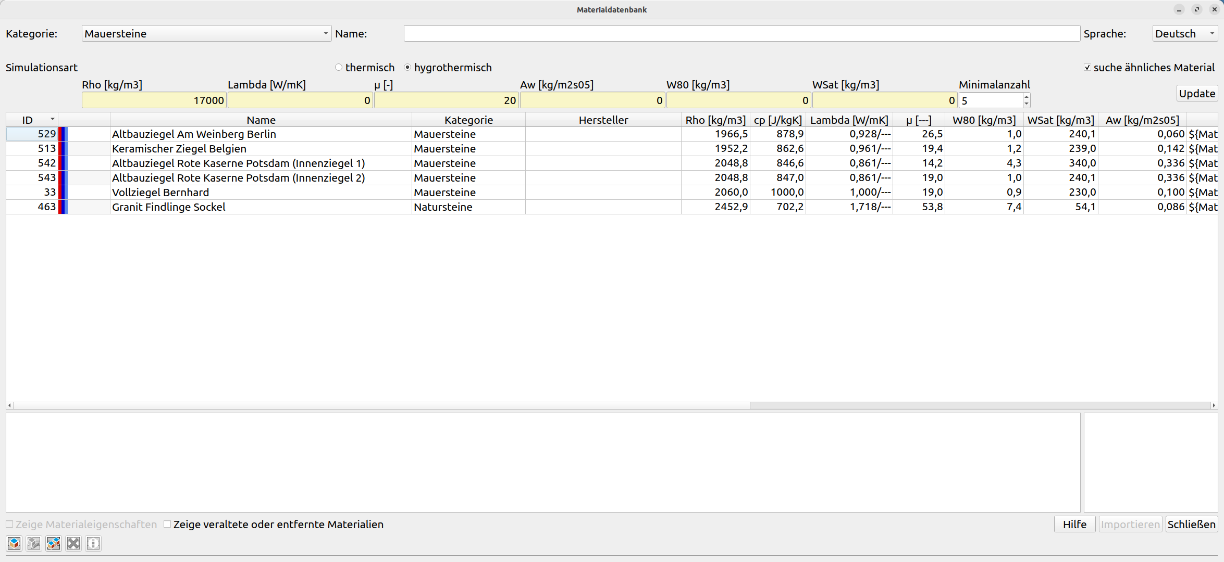The image size is (1224, 562).
Task: Click color bars of Granit Findlinge Sockel row
Action: tap(63, 207)
